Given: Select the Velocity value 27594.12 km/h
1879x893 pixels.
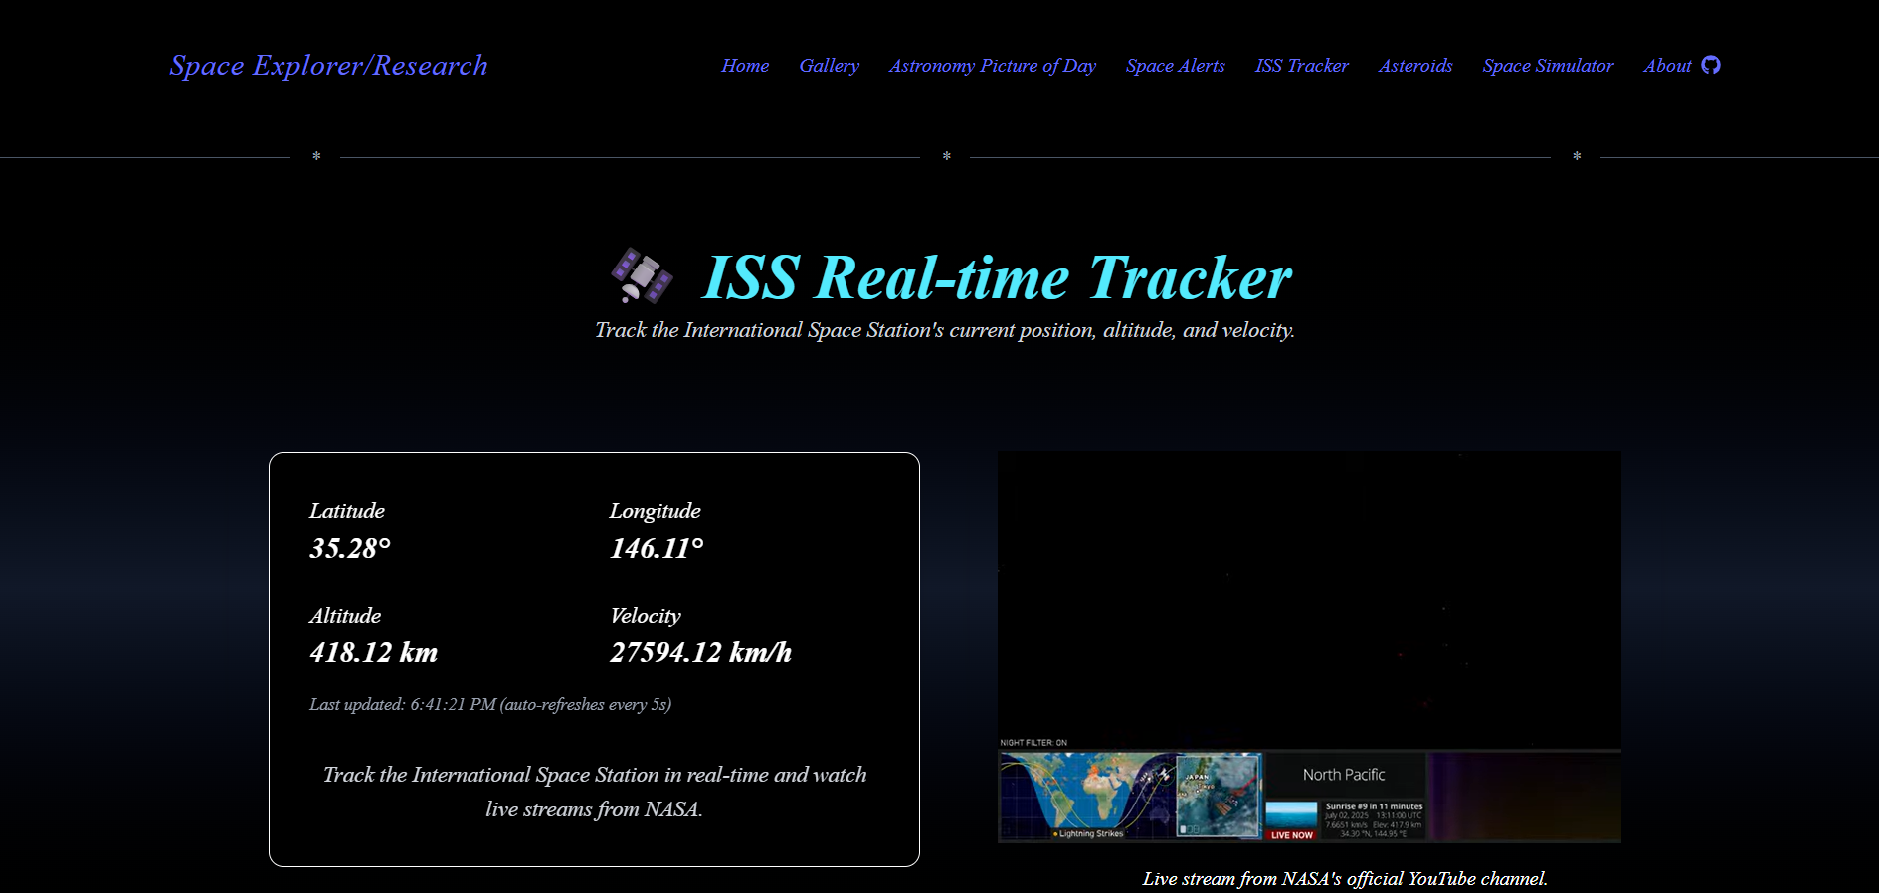Looking at the screenshot, I should tap(700, 652).
